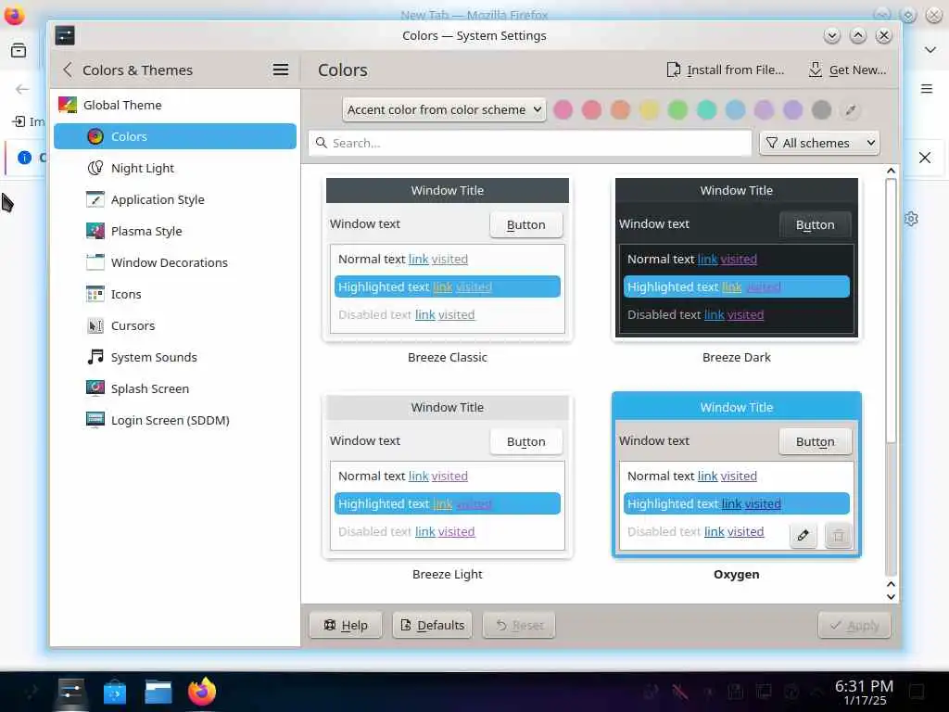Open the file manager from the taskbar
Viewport: 949px width, 712px height.
(158, 691)
